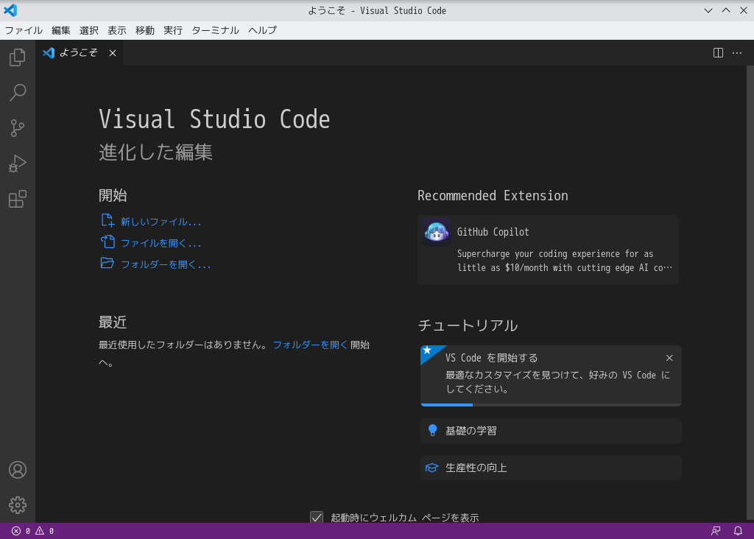Viewport: 754px width, 539px height.
Task: Click the VS Code logo in title bar
Action: point(10,10)
